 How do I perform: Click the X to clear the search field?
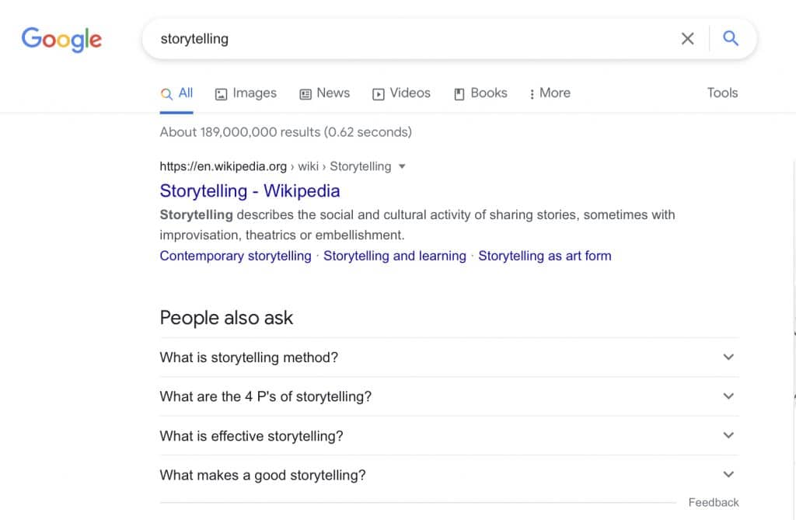coord(687,38)
